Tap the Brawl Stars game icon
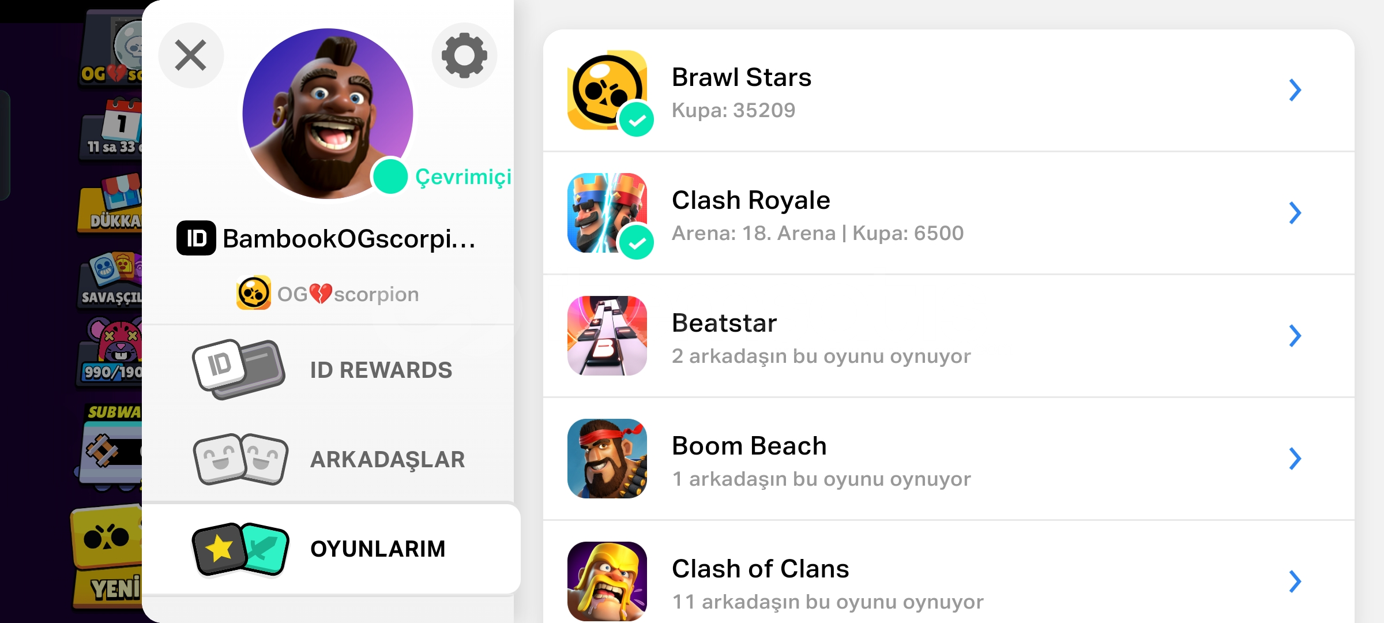Viewport: 1384px width, 623px height. tap(607, 90)
